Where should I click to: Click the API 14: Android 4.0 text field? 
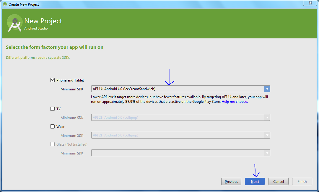point(177,89)
